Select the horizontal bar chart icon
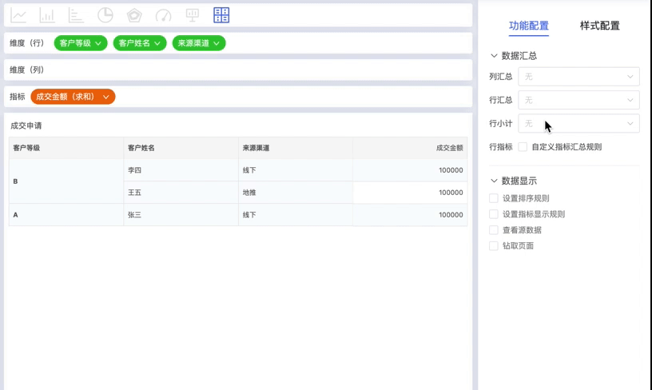 [76, 15]
